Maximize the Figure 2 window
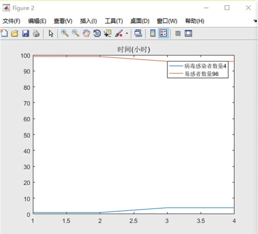This screenshot has height=234, width=258. pos(227,8)
